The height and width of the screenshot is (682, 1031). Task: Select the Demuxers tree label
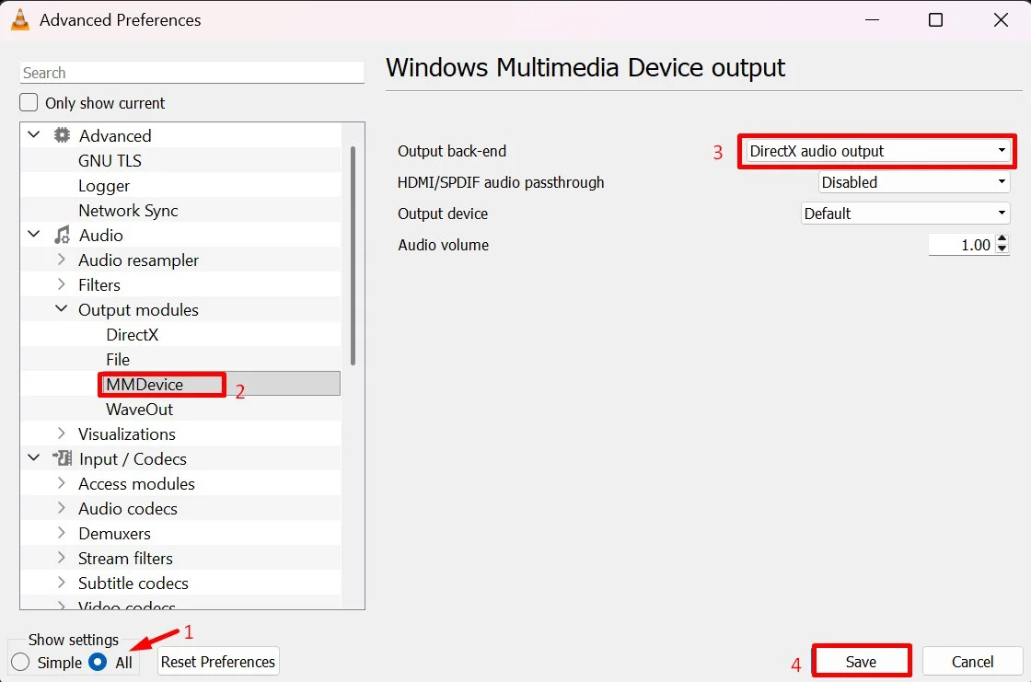click(114, 534)
